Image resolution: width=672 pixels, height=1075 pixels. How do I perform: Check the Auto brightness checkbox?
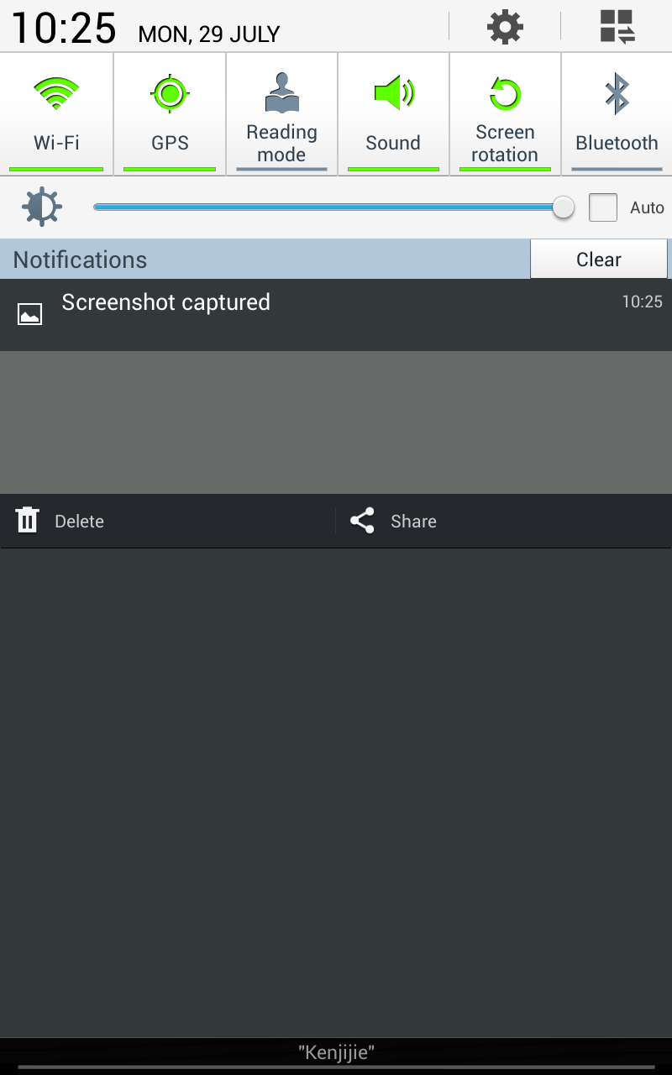click(x=603, y=207)
